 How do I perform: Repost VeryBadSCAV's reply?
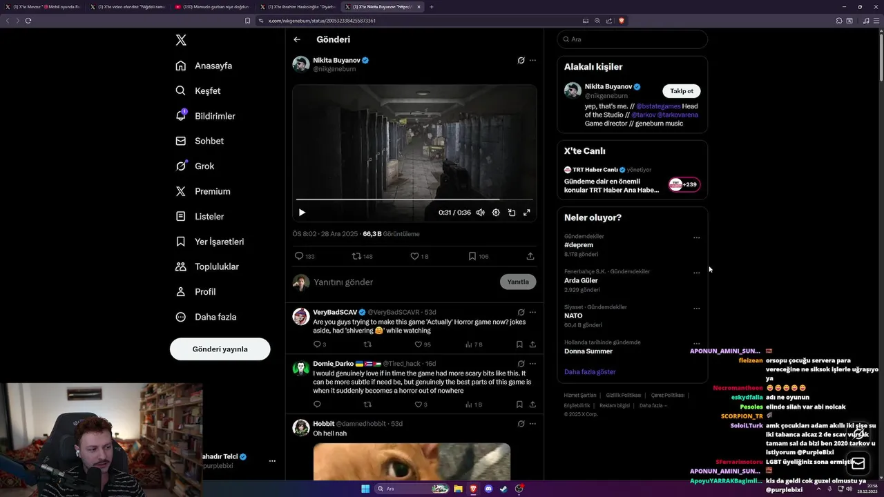(367, 344)
